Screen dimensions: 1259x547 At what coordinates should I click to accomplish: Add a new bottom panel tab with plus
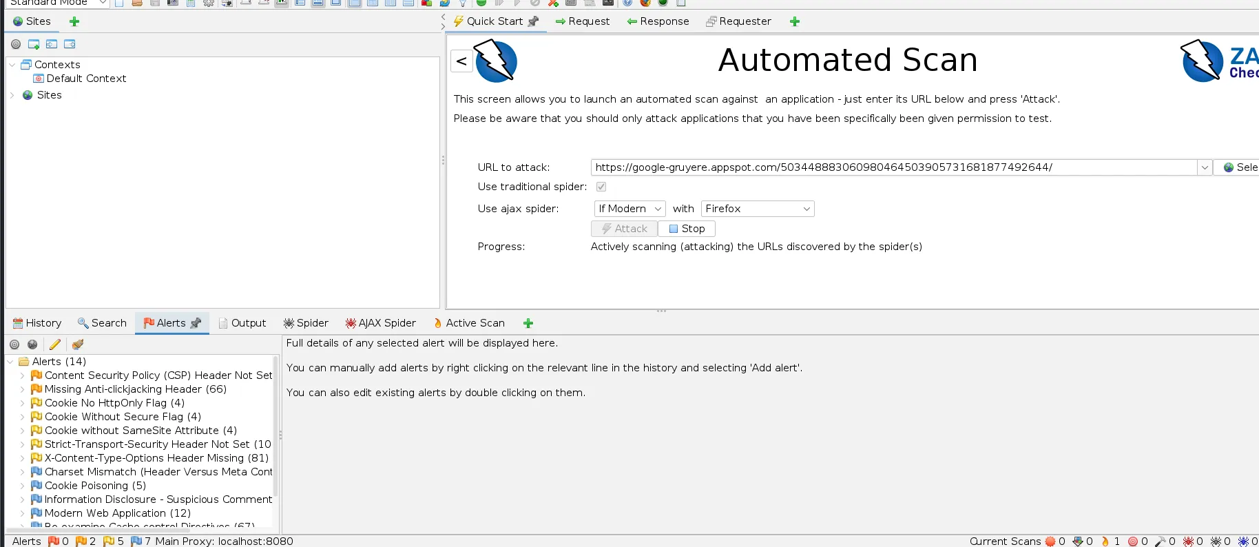528,323
